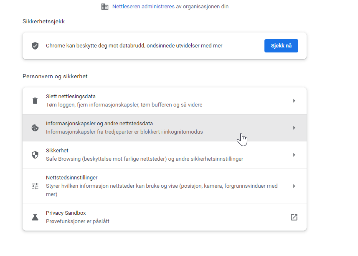
Task: Expand the Sikkerhet row arrow
Action: point(294,155)
